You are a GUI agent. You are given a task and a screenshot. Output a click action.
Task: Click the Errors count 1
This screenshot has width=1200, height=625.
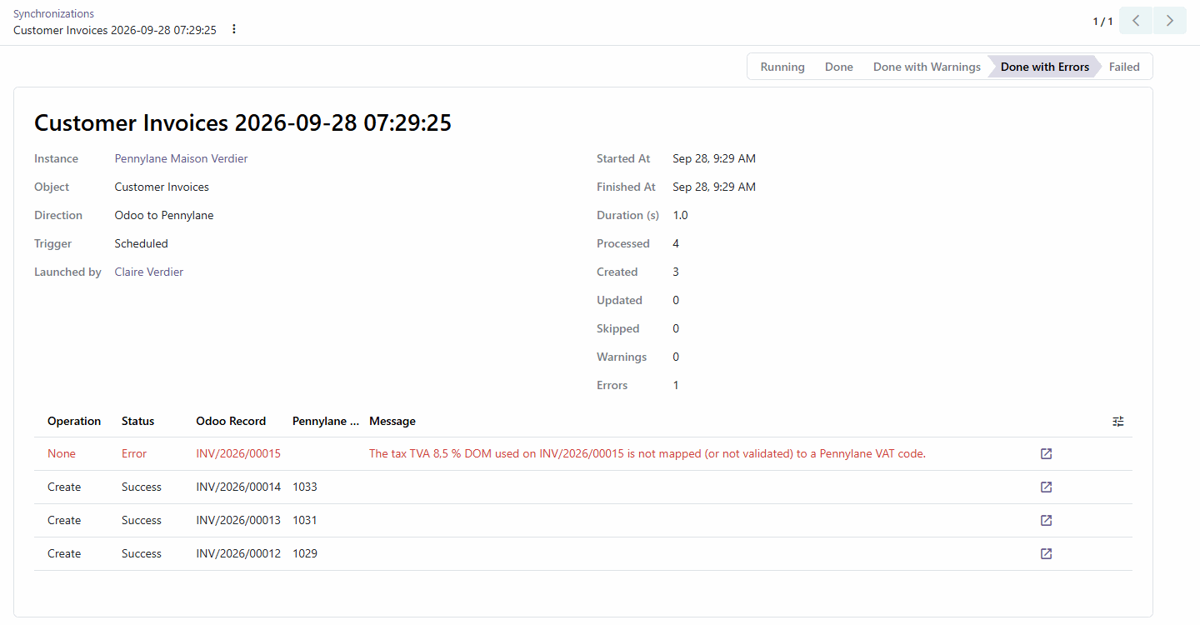(x=676, y=385)
